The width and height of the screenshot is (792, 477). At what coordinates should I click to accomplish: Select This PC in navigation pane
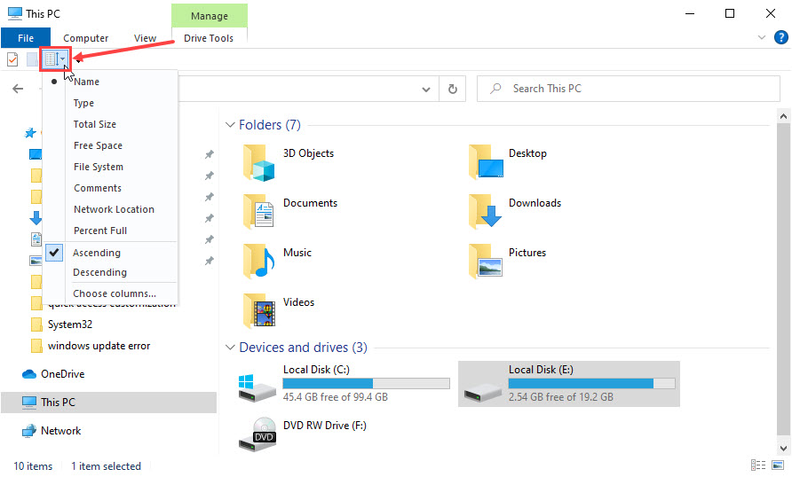point(108,403)
